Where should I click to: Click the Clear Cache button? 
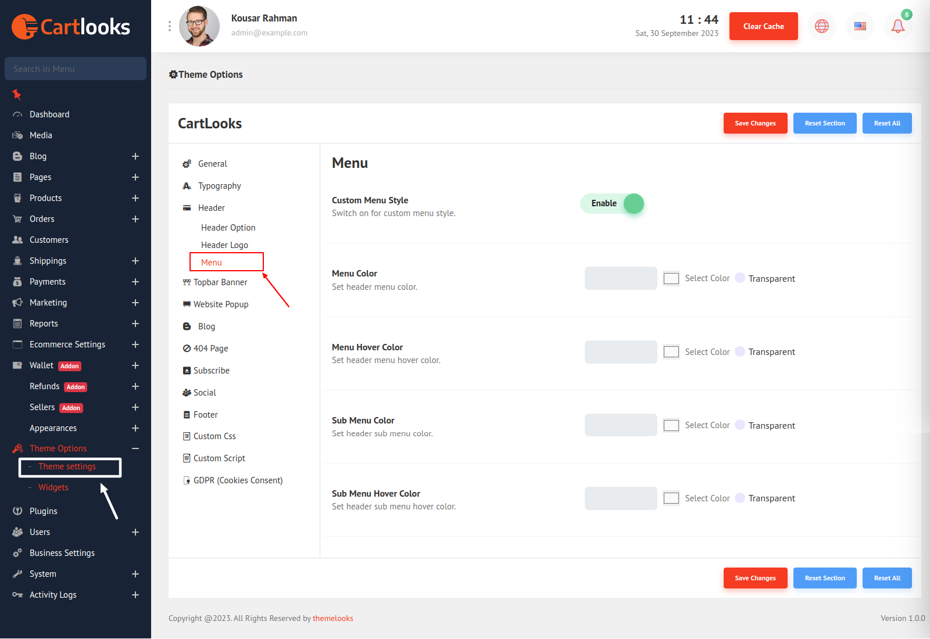point(763,26)
